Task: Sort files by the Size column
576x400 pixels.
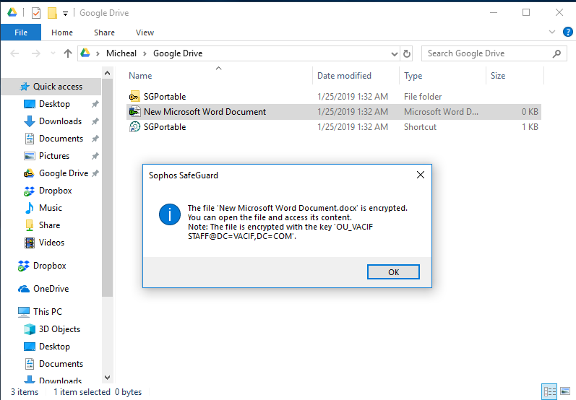Action: coord(515,76)
